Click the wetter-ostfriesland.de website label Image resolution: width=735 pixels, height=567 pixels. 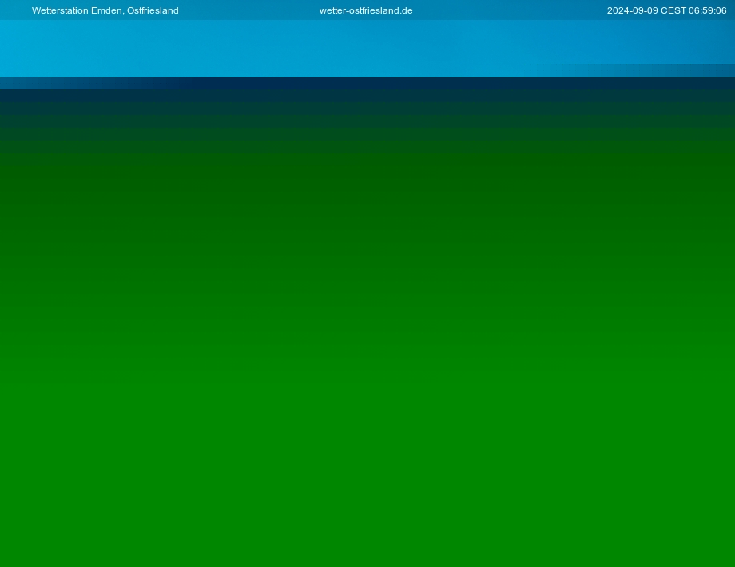pyautogui.click(x=366, y=10)
